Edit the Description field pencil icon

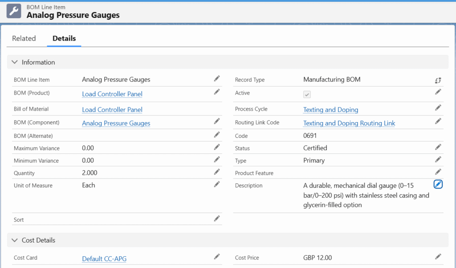pyautogui.click(x=438, y=184)
